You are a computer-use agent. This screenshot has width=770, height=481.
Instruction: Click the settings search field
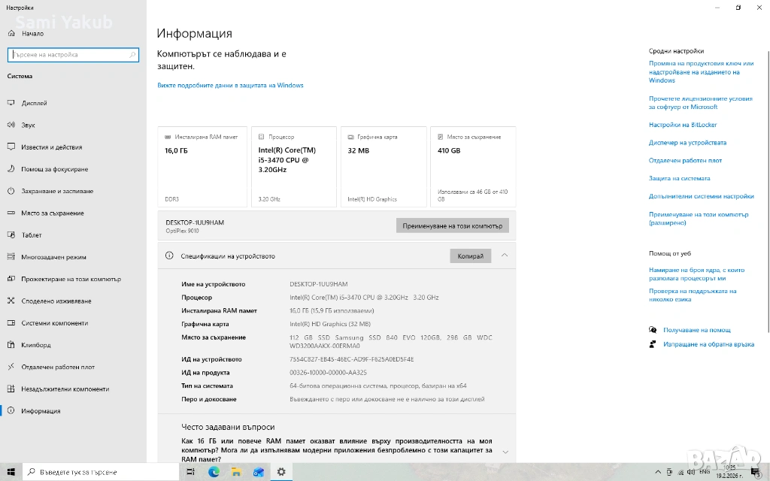point(72,55)
